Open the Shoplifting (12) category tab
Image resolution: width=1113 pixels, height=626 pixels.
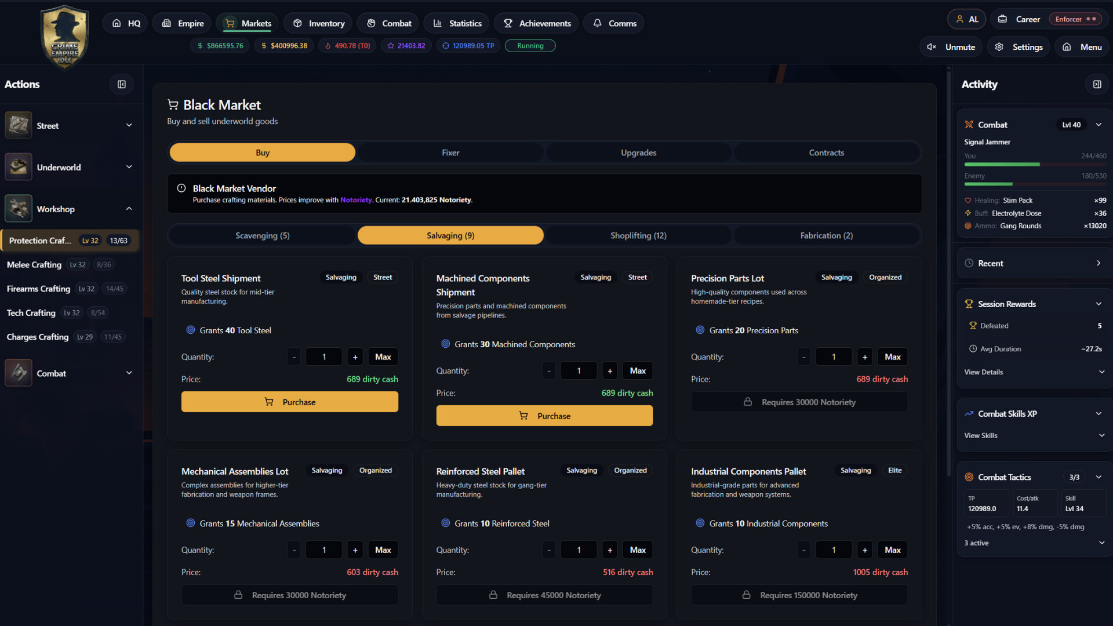pos(638,235)
